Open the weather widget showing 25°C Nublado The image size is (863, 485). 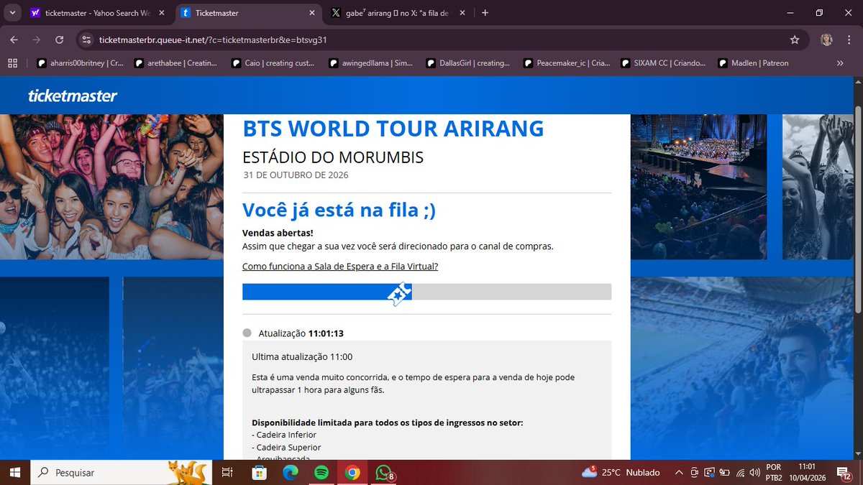[621, 472]
